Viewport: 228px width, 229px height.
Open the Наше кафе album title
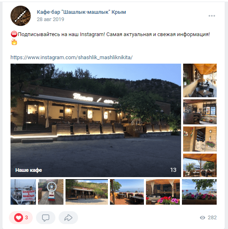pyautogui.click(x=29, y=170)
